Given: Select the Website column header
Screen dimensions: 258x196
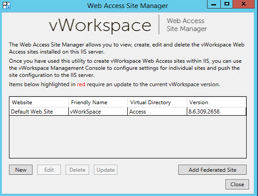Looking at the screenshot, I should tap(39, 102).
